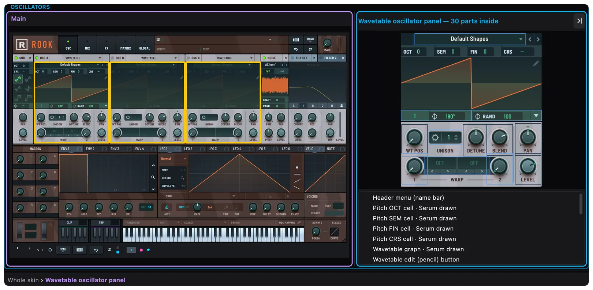Select the "Pitch SEM cell · Serum drawn" row

(x=414, y=218)
